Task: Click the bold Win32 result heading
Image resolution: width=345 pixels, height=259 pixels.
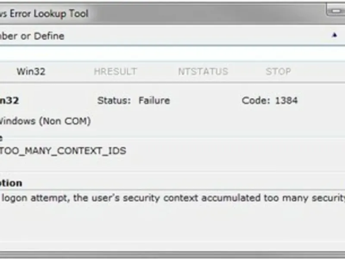Action: pyautogui.click(x=9, y=101)
